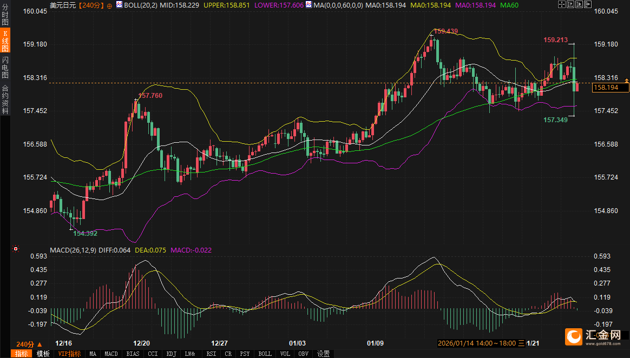Screen dimensions: 630x358
Task: Enable the RSI indicator in bottom bar
Action: [x=211, y=354]
